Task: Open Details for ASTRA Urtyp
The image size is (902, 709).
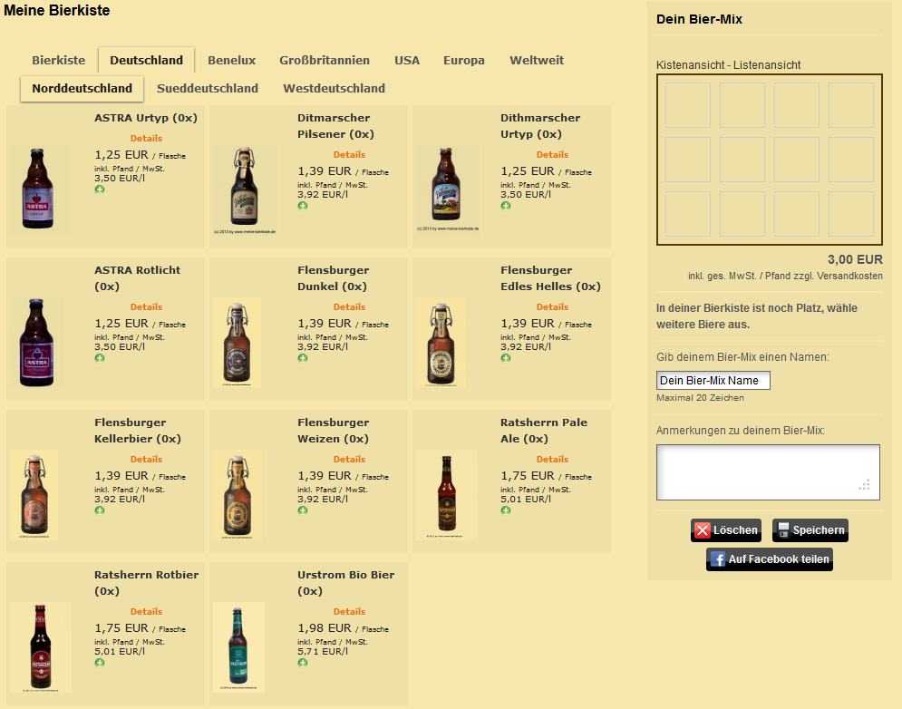Action: click(146, 138)
